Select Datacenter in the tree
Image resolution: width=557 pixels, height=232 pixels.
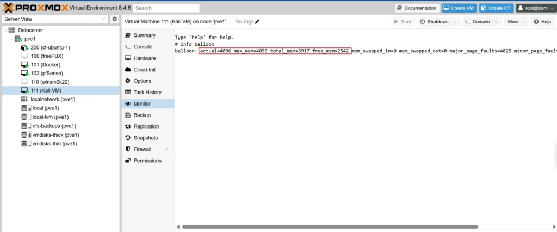point(30,30)
